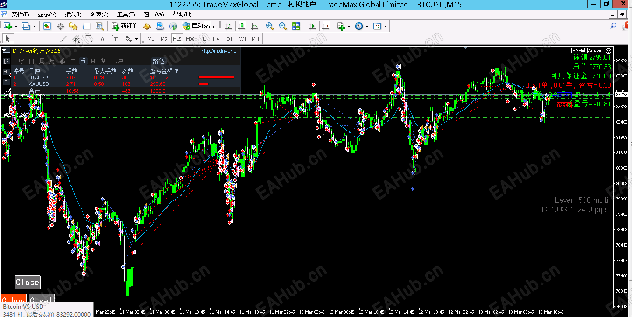Click the BTCUSD profit red bar

pyautogui.click(x=217, y=77)
